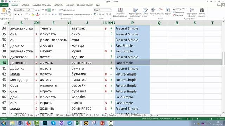Switch to Normal view in status bar
Screen dimensions: 225x126
pyautogui.click(x=187, y=119)
